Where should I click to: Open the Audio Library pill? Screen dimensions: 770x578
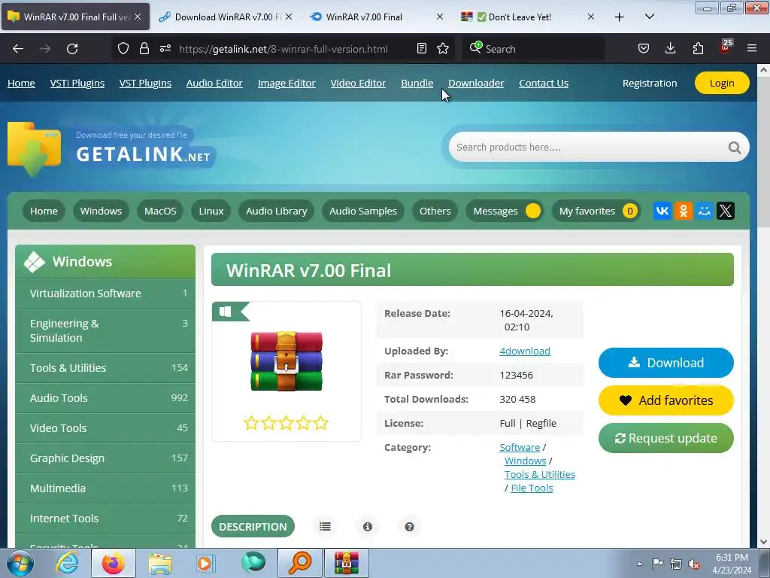277,211
